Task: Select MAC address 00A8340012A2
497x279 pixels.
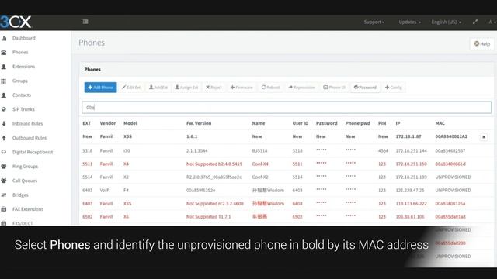Action: pyautogui.click(x=451, y=136)
